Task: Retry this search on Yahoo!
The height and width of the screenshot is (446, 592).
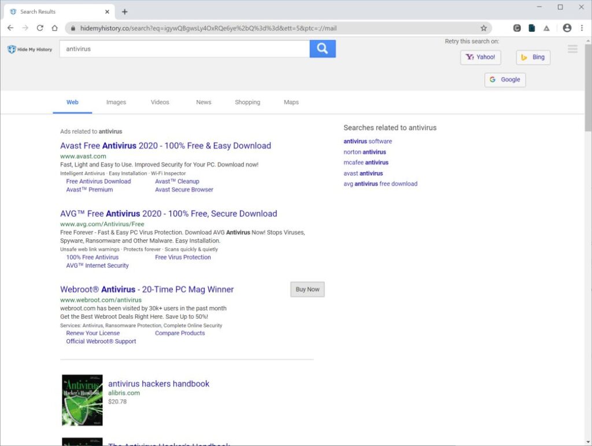Action: point(480,57)
